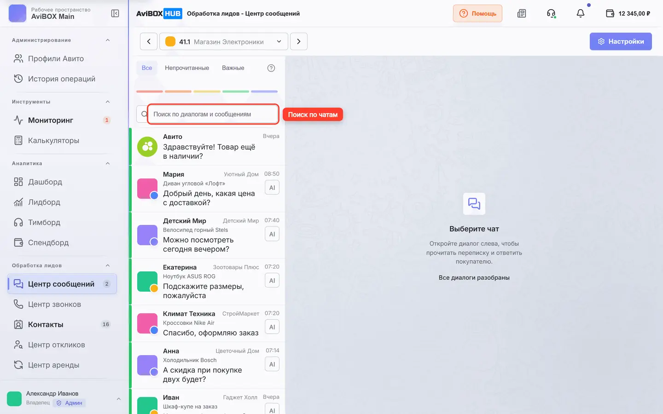Screen dimensions: 663x414
Task: Open Лидборд chart icon item
Action: pos(62,202)
